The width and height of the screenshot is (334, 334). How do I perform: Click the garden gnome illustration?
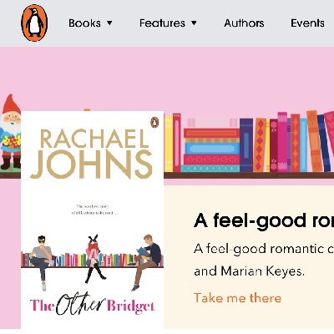(x=10, y=132)
